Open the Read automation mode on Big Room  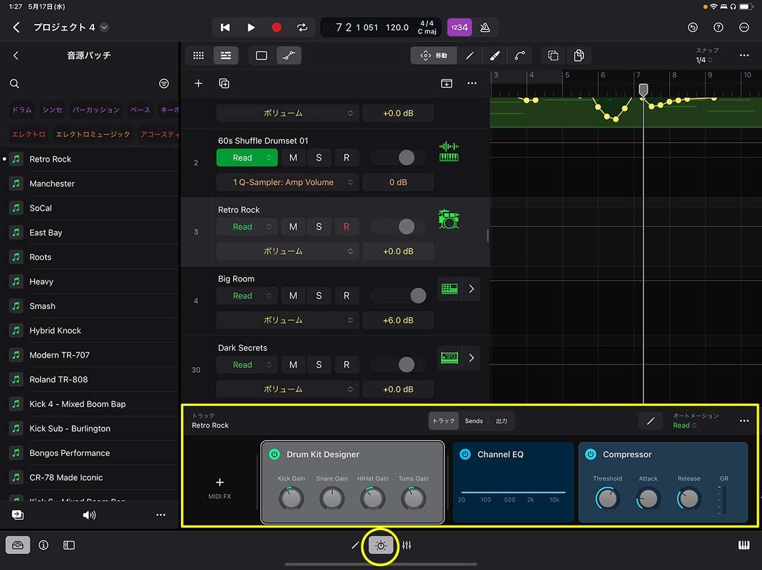(247, 296)
